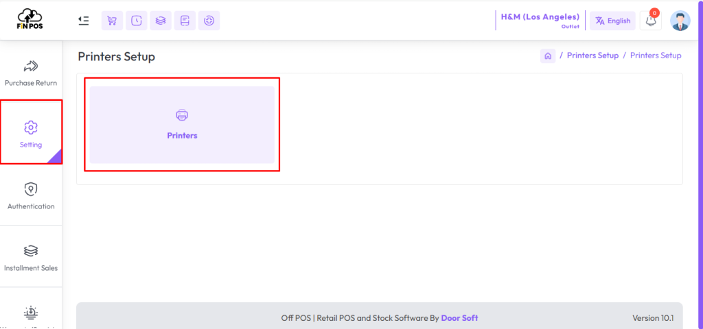Image resolution: width=703 pixels, height=329 pixels.
Task: Open the Setting sidebar menu
Action: coord(31,132)
